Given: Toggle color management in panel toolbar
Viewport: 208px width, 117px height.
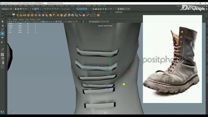Looking at the screenshot, I should pos(90,22).
